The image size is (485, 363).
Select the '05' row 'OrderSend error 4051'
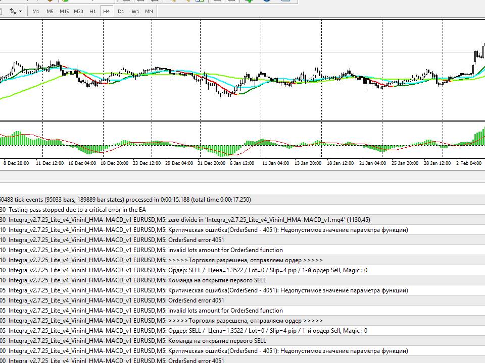pyautogui.click(x=243, y=300)
